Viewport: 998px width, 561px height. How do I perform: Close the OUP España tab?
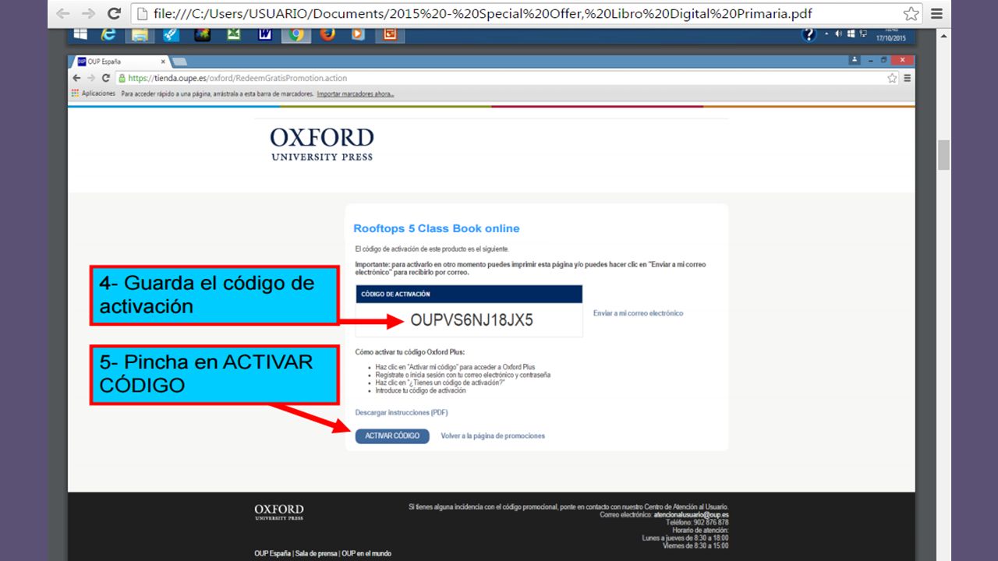coord(163,62)
